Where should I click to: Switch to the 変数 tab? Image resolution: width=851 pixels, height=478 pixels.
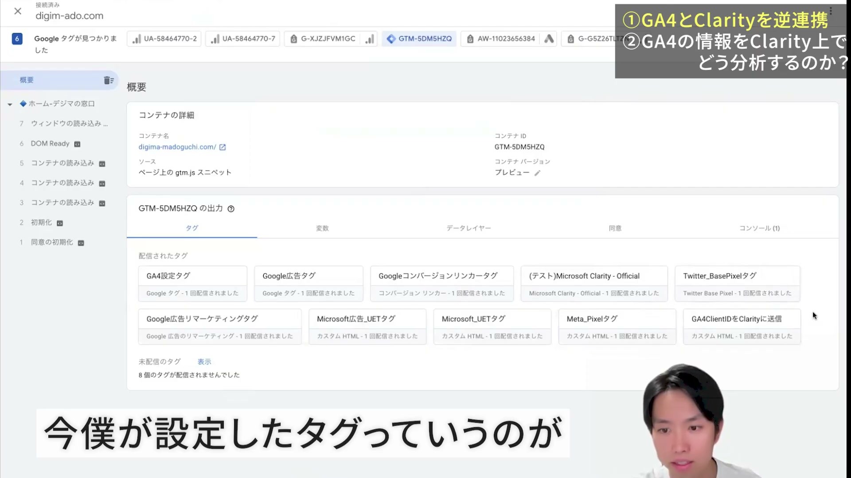pos(322,228)
